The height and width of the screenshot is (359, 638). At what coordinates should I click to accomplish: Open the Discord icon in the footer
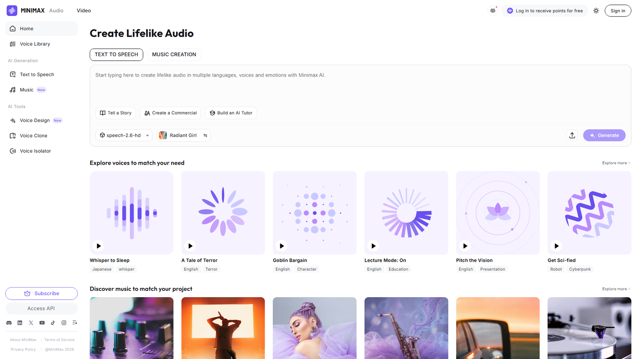click(9, 322)
